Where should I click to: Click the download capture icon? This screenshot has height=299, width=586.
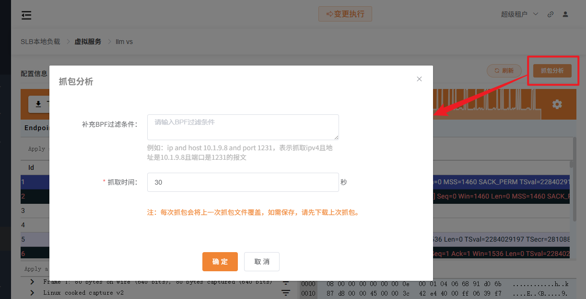[39, 104]
